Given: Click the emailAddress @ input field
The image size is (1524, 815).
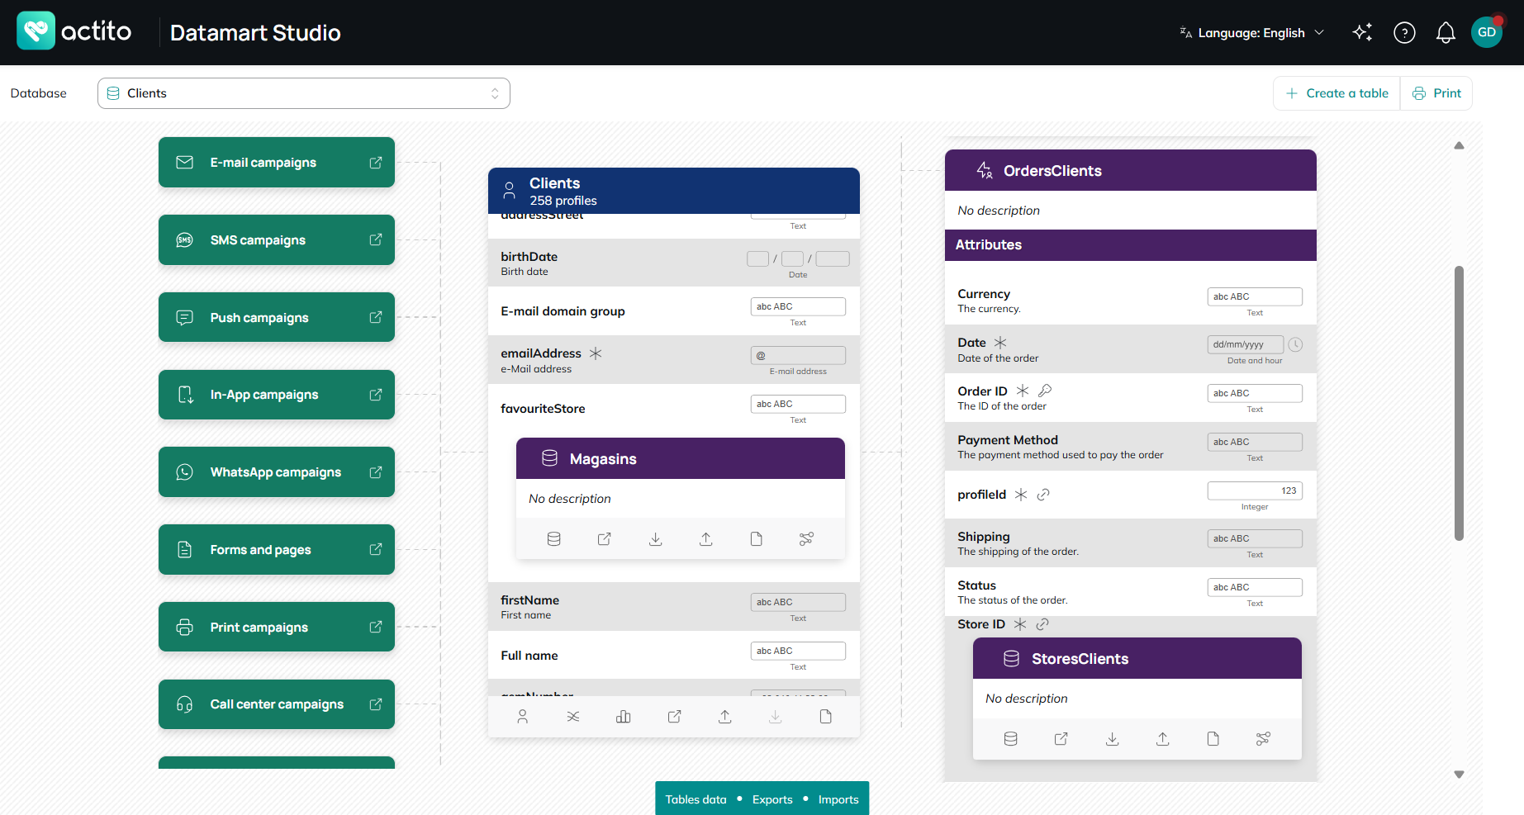Looking at the screenshot, I should (798, 355).
